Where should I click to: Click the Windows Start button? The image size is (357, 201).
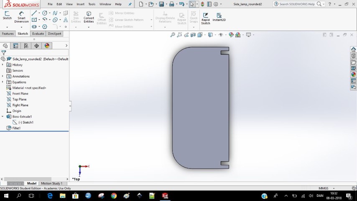point(6,196)
